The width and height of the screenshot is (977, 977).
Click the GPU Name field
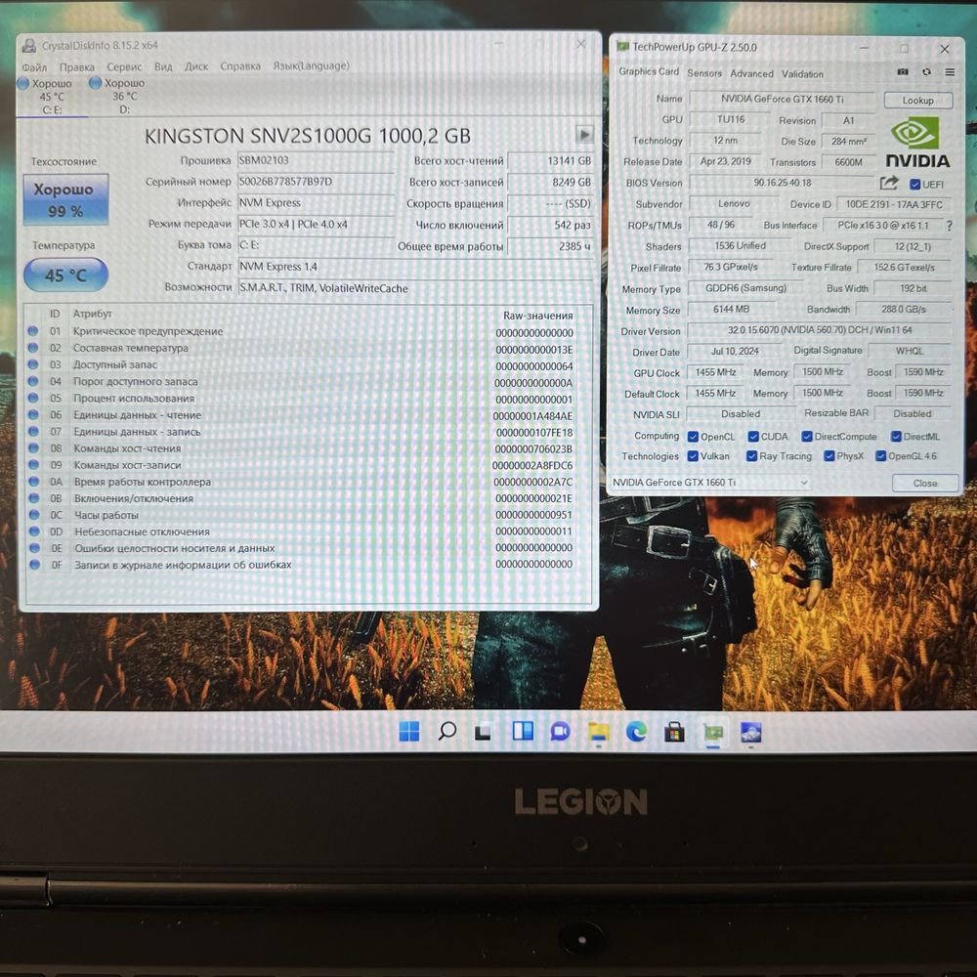pos(782,99)
